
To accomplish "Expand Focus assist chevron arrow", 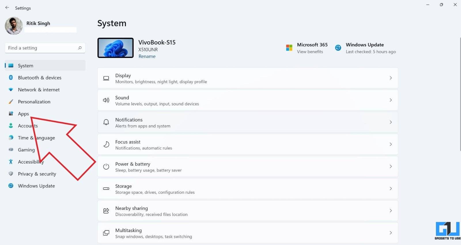I will tap(391, 144).
